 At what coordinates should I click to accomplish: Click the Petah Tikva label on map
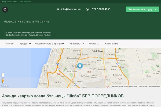pyautogui.click(x=97, y=51)
